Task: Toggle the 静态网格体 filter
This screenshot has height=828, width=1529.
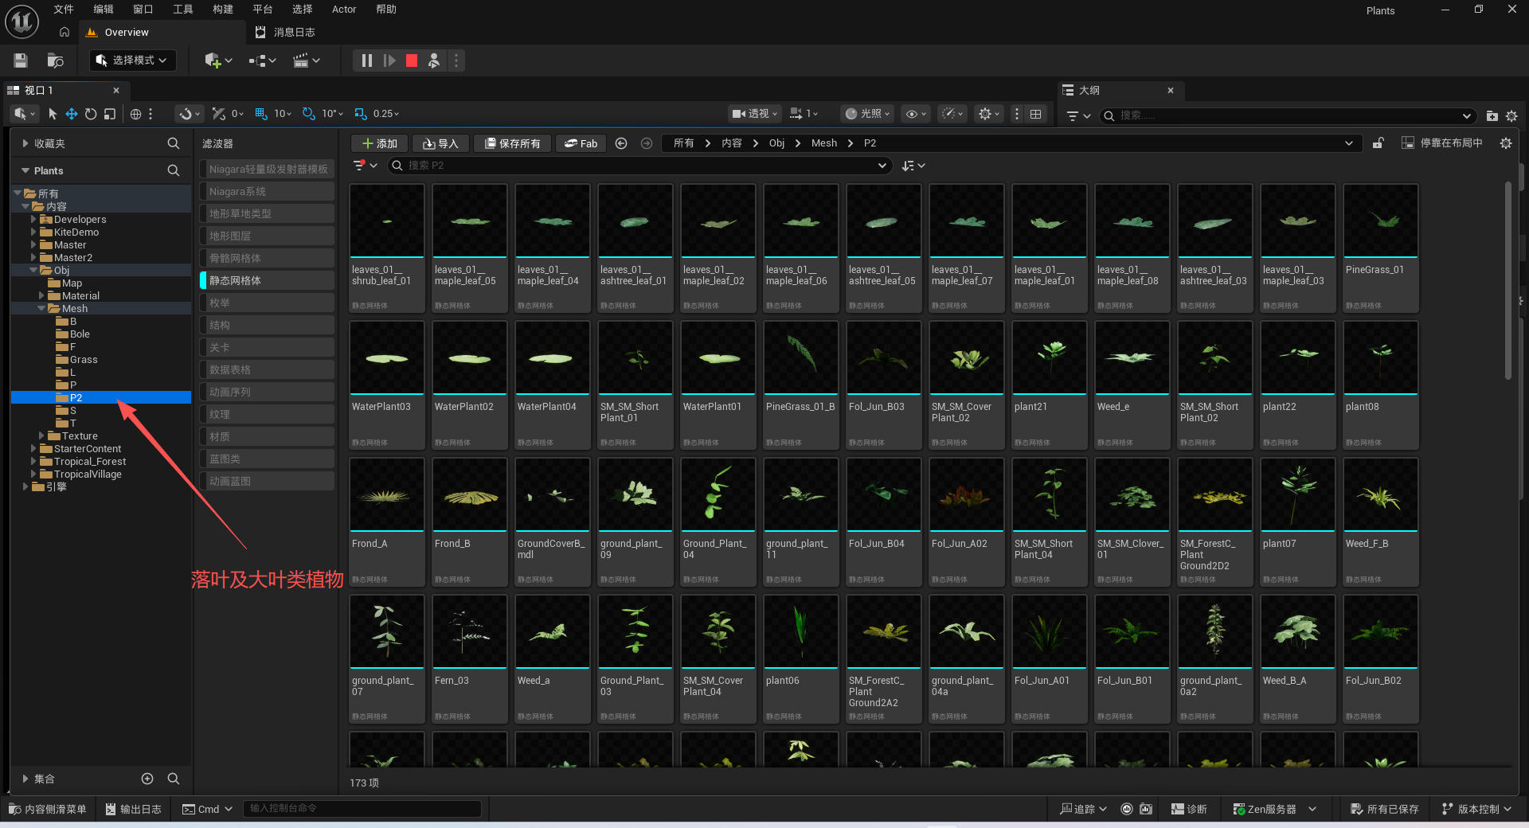Action: 267,280
